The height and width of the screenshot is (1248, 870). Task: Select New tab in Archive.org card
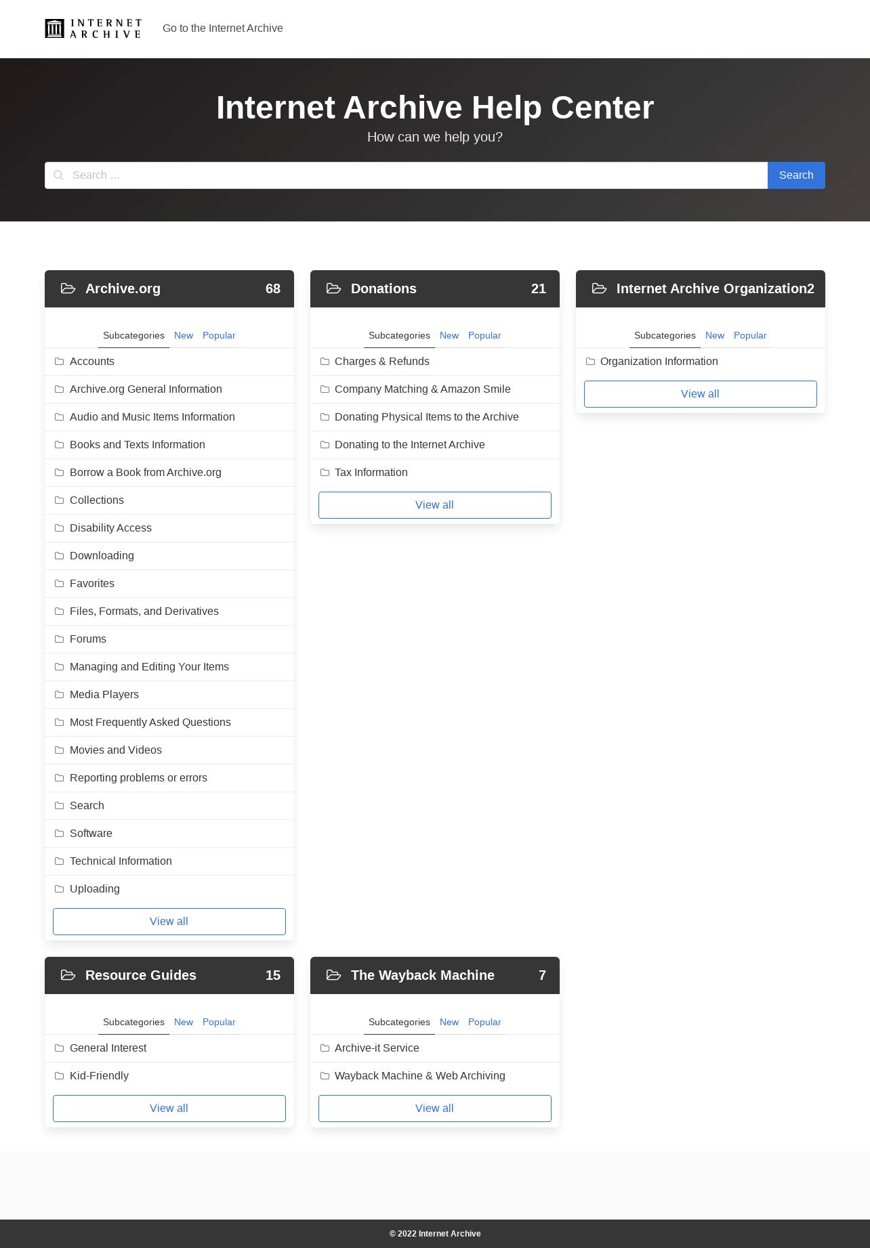184,335
